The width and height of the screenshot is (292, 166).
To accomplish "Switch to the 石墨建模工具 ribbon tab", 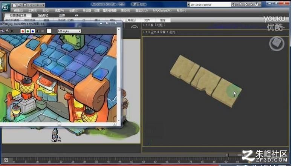I will coord(18,15).
